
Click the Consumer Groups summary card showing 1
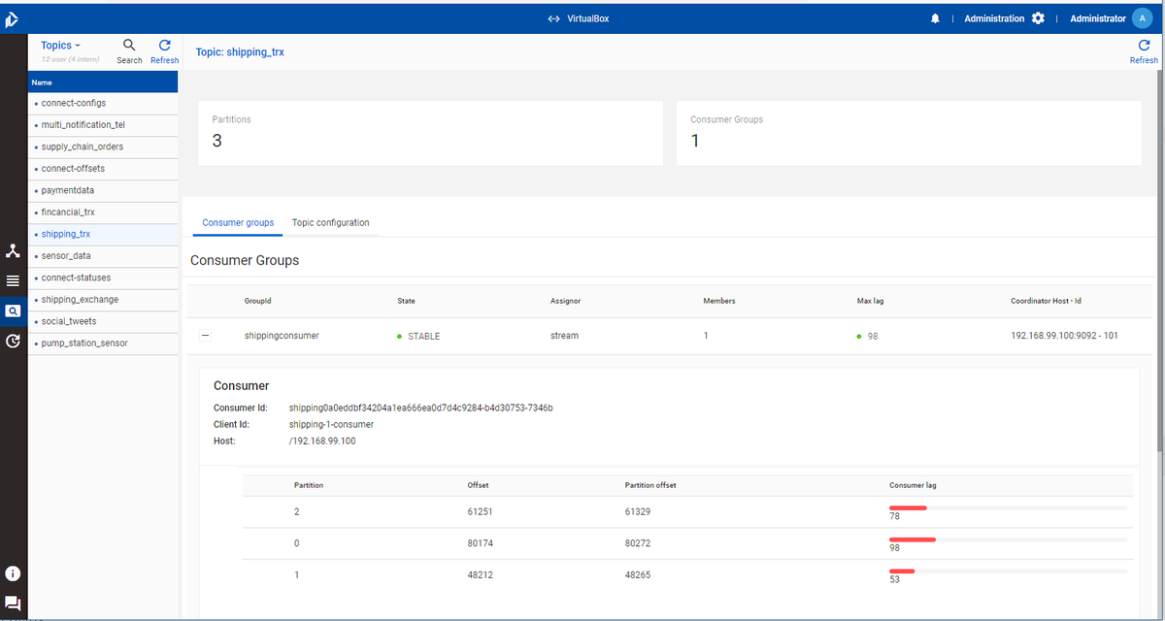[909, 133]
